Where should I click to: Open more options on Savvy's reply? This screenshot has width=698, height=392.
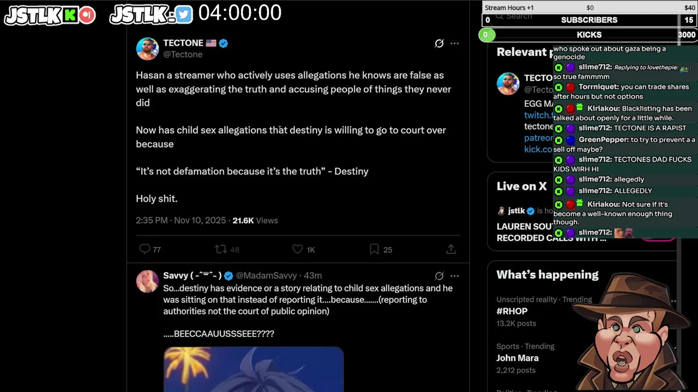pyautogui.click(x=454, y=276)
